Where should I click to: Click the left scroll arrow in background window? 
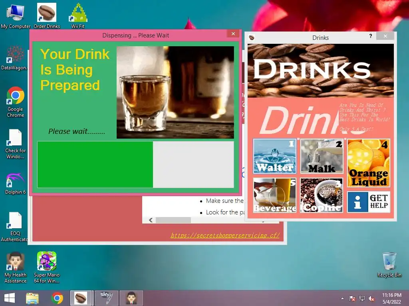151,220
